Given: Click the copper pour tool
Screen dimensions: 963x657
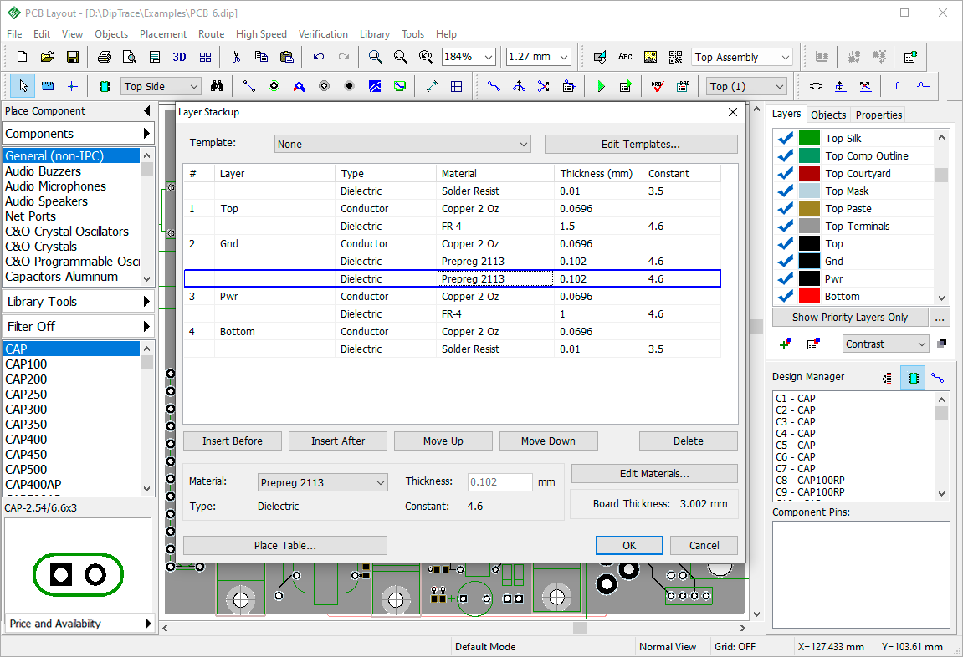Looking at the screenshot, I should (x=375, y=86).
